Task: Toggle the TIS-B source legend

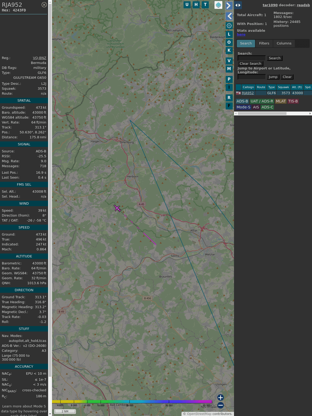Action: point(293,101)
